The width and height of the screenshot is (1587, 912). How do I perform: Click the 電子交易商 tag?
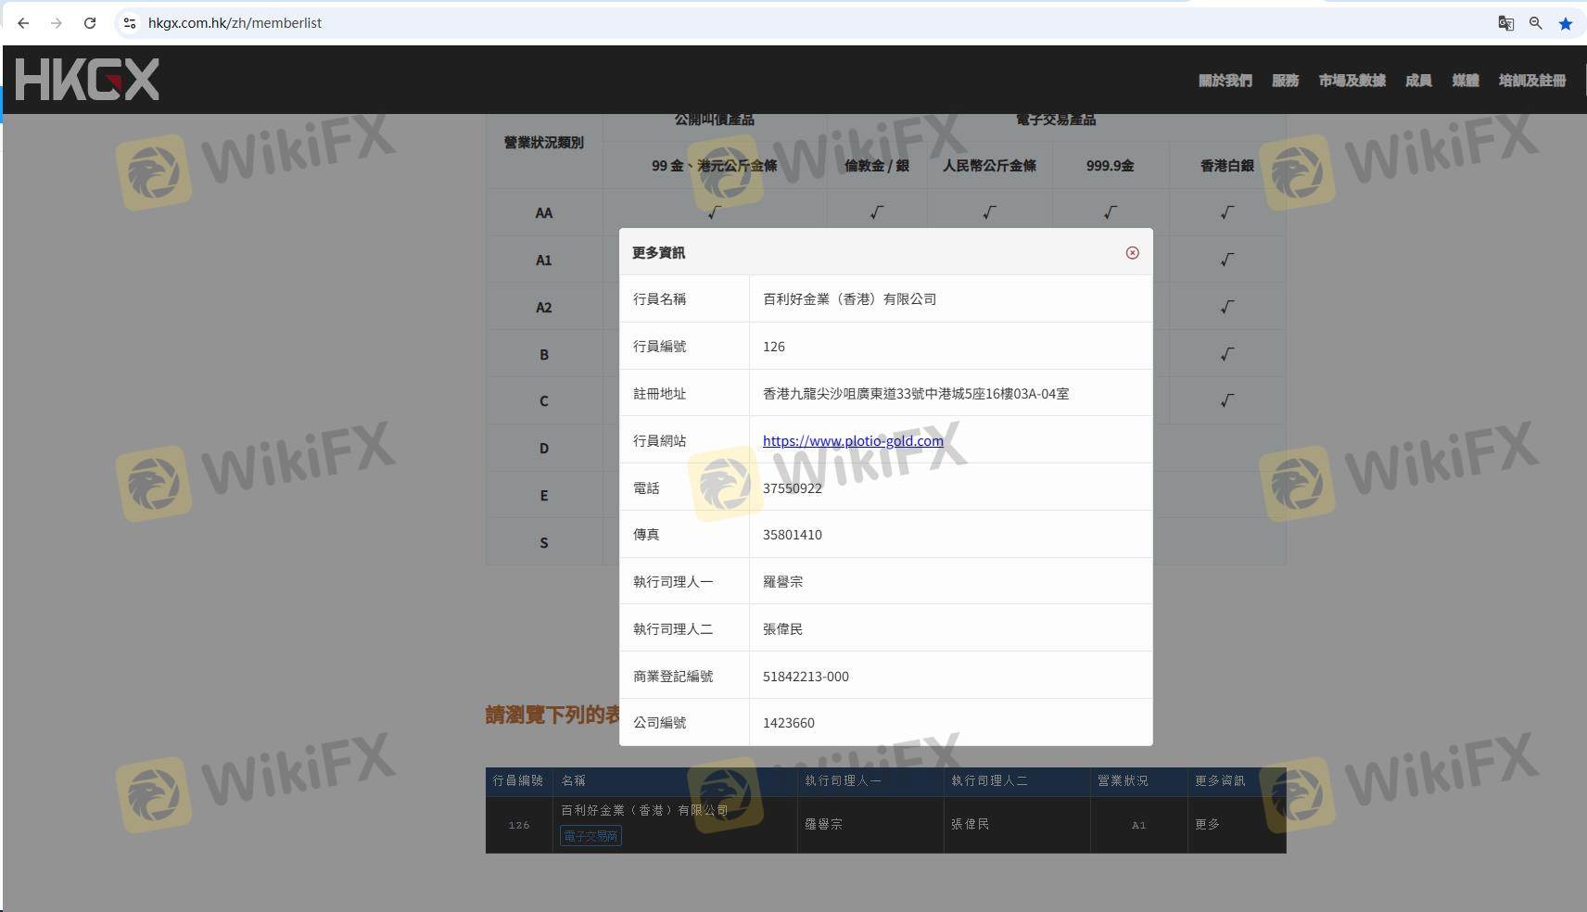click(590, 836)
